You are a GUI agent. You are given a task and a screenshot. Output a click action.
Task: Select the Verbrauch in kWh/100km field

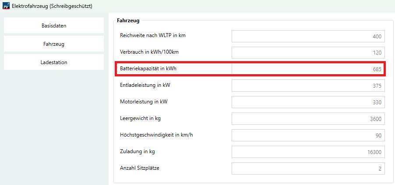[308, 52]
